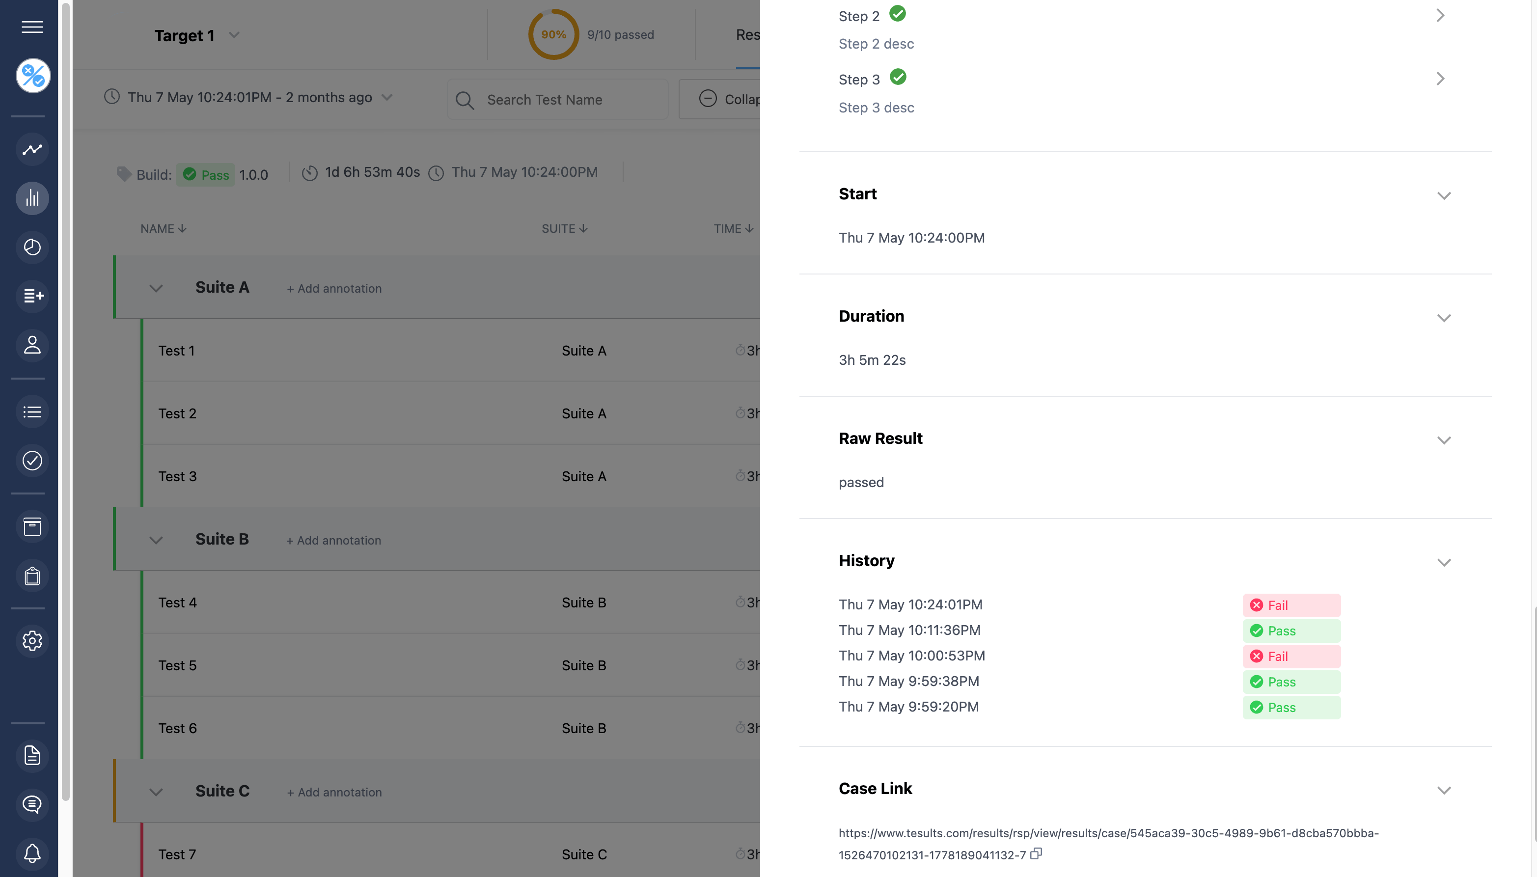Screen dimensions: 1537x877
Task: Open the notifications bell icon
Action: pos(32,853)
